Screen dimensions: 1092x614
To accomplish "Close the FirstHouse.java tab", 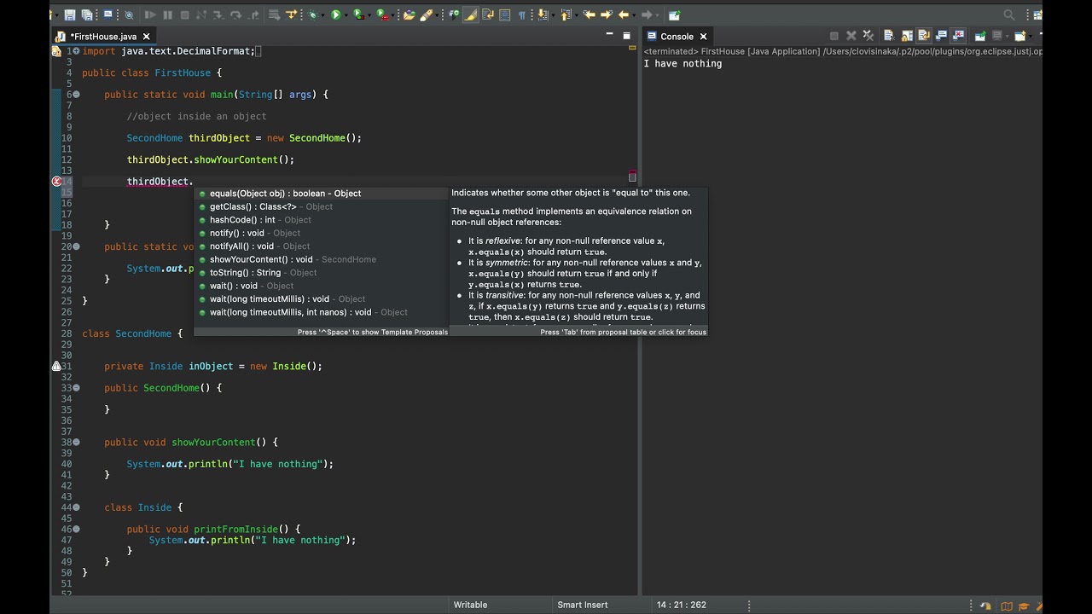I will (146, 36).
